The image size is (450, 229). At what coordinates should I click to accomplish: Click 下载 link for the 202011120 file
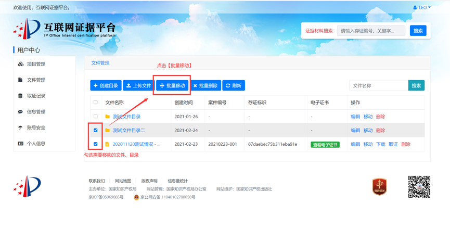(381, 144)
